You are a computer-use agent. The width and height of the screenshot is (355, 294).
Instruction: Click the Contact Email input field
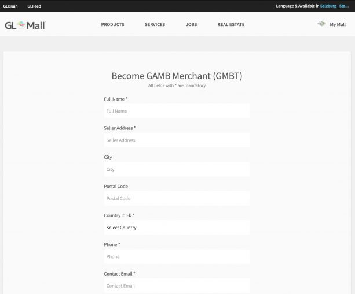(177, 286)
